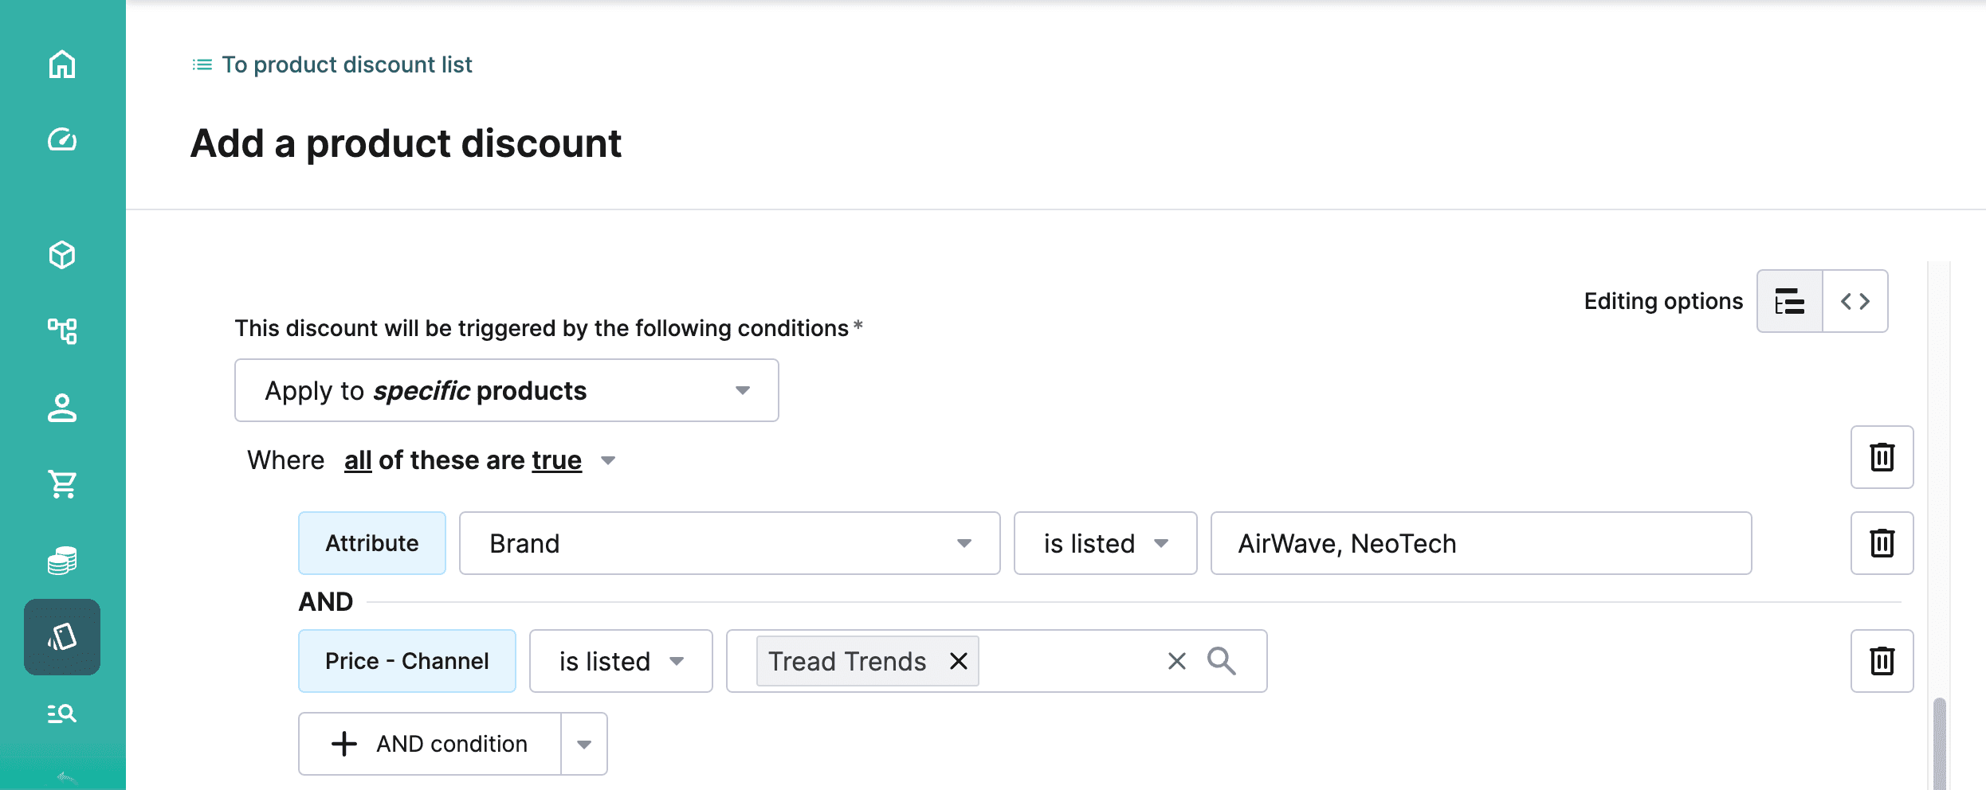Open the customers person icon
The height and width of the screenshot is (790, 1986).
pyautogui.click(x=62, y=408)
